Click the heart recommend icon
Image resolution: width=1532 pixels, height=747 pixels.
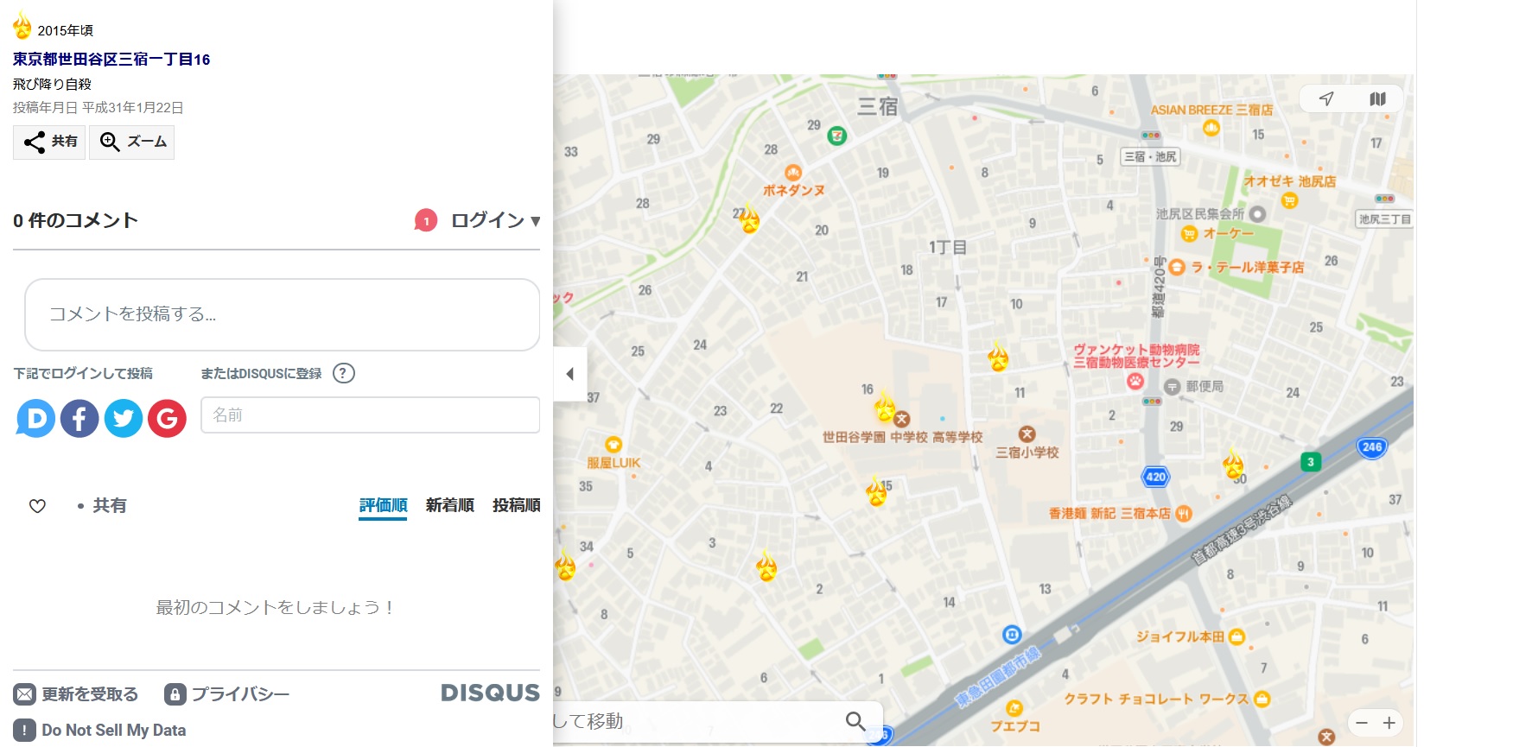[37, 506]
